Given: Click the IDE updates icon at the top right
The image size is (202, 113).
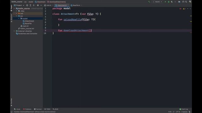Looking at the screenshot, I should click(x=190, y=2).
